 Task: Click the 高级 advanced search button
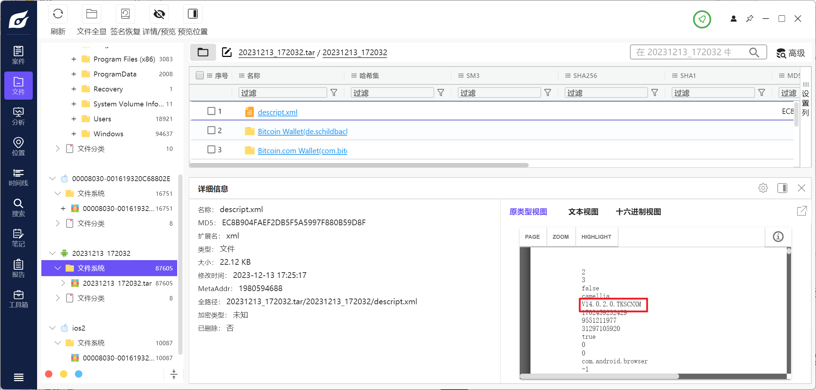click(790, 52)
